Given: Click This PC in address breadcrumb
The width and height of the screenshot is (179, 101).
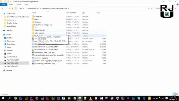Looking at the screenshot, I should point(22,8).
